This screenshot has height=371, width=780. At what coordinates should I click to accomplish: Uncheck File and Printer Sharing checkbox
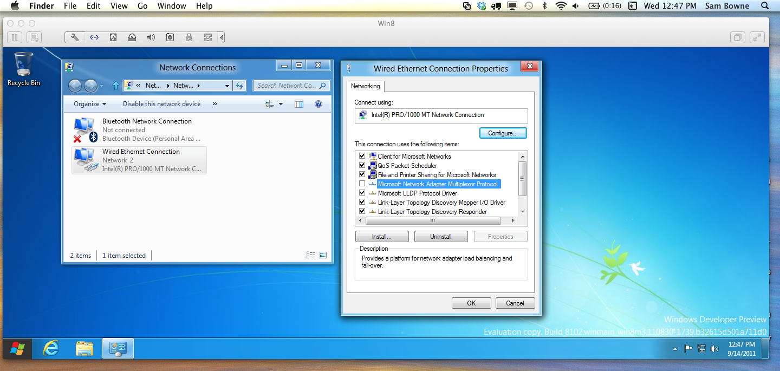pos(362,175)
